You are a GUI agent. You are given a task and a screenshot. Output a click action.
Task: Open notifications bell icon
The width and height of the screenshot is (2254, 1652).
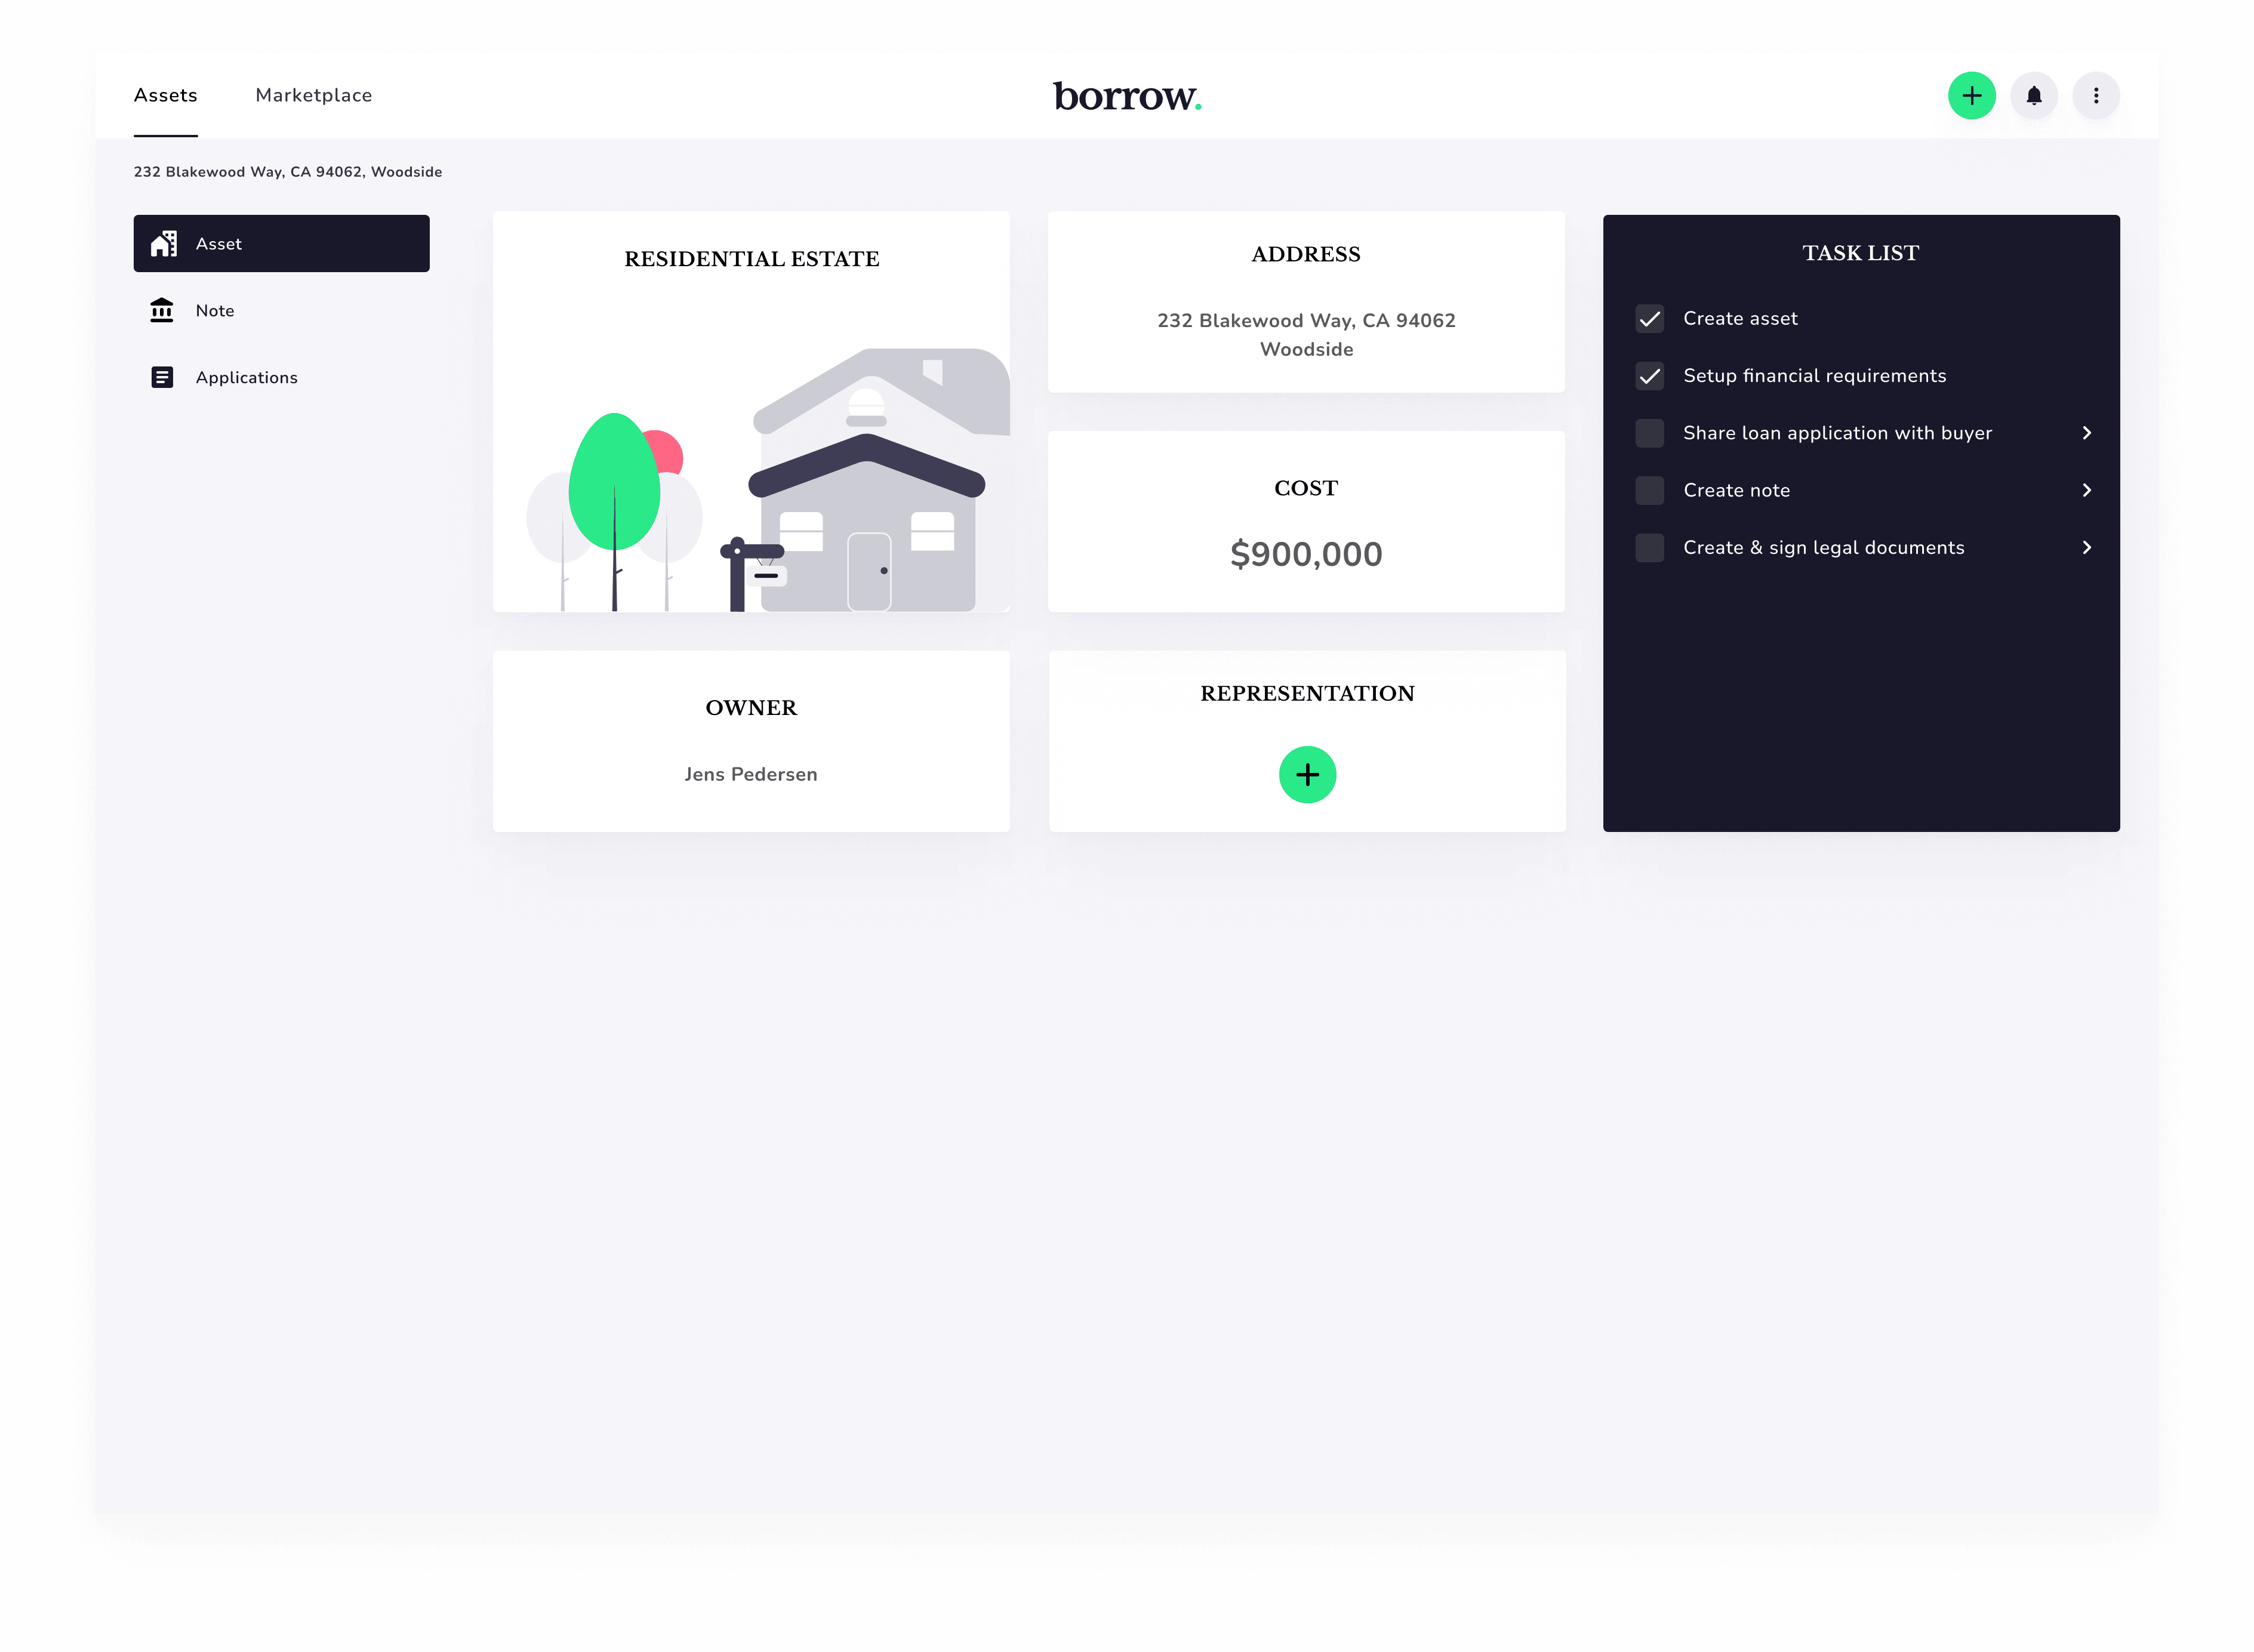(2033, 96)
